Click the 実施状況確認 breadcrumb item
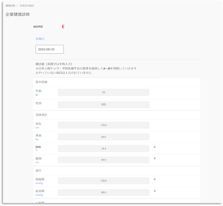Image resolution: width=223 pixels, height=206 pixels. point(27,6)
